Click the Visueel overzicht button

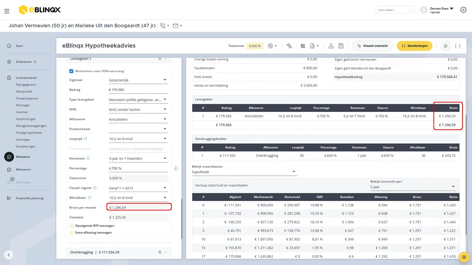[372, 46]
